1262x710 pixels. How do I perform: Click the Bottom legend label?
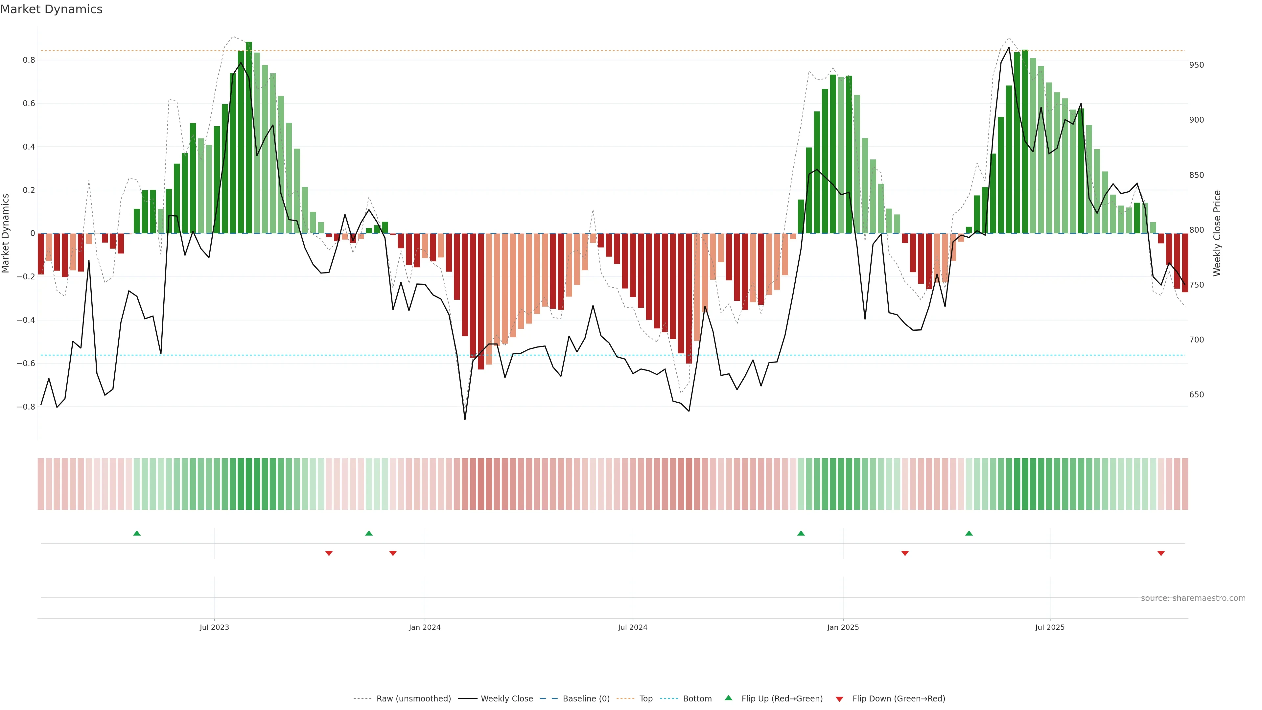697,699
